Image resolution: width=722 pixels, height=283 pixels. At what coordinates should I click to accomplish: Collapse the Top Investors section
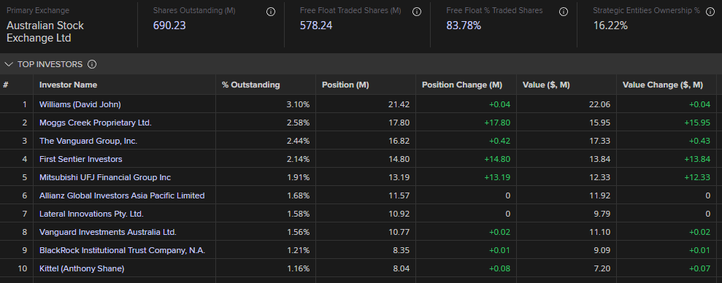(8, 64)
